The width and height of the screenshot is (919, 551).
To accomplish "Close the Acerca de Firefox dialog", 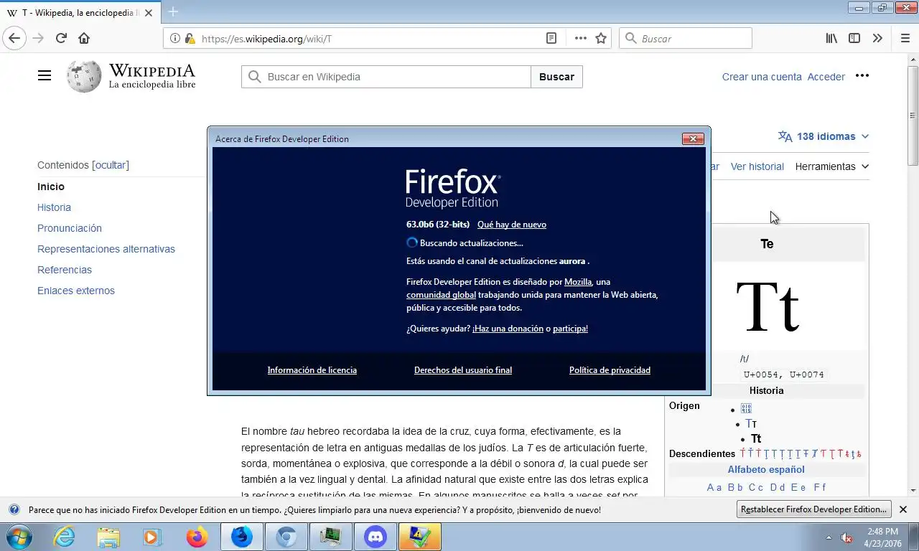I will pyautogui.click(x=693, y=138).
